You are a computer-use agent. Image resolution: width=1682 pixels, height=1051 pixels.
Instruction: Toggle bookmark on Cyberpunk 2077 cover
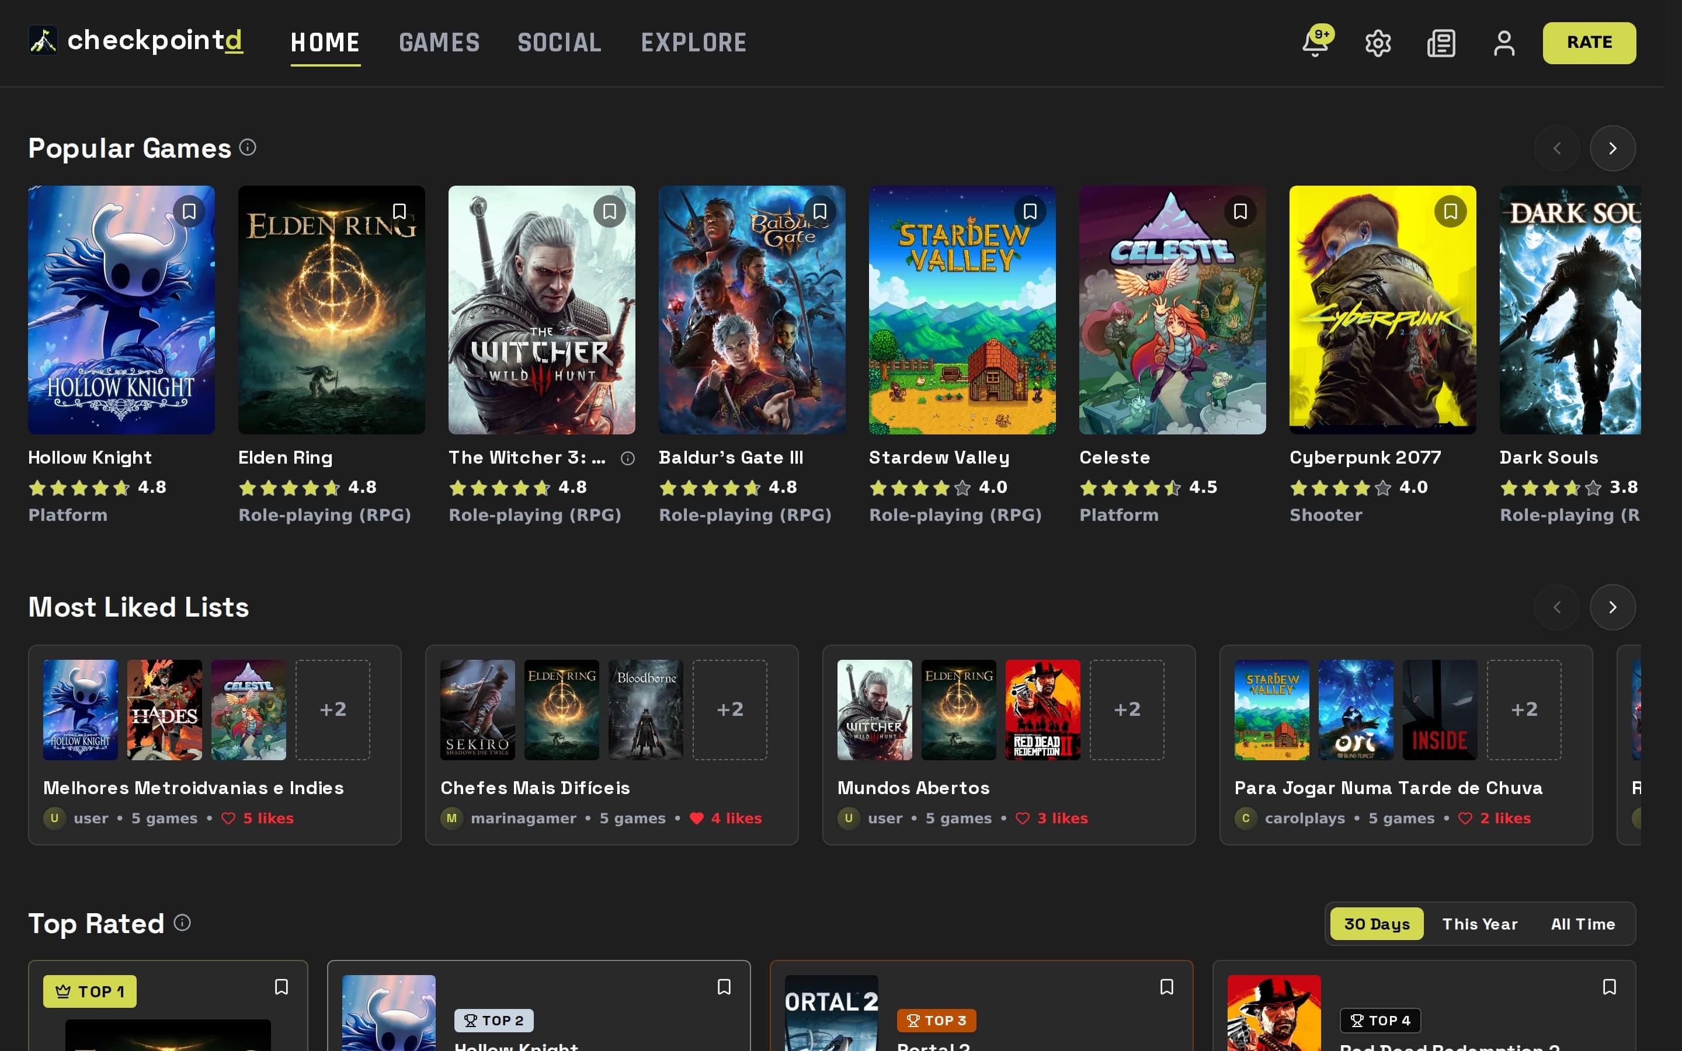coord(1451,211)
